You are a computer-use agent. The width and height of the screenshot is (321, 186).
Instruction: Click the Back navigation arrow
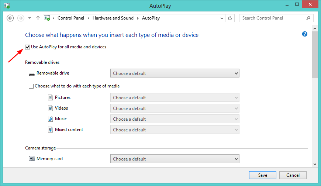(10, 18)
